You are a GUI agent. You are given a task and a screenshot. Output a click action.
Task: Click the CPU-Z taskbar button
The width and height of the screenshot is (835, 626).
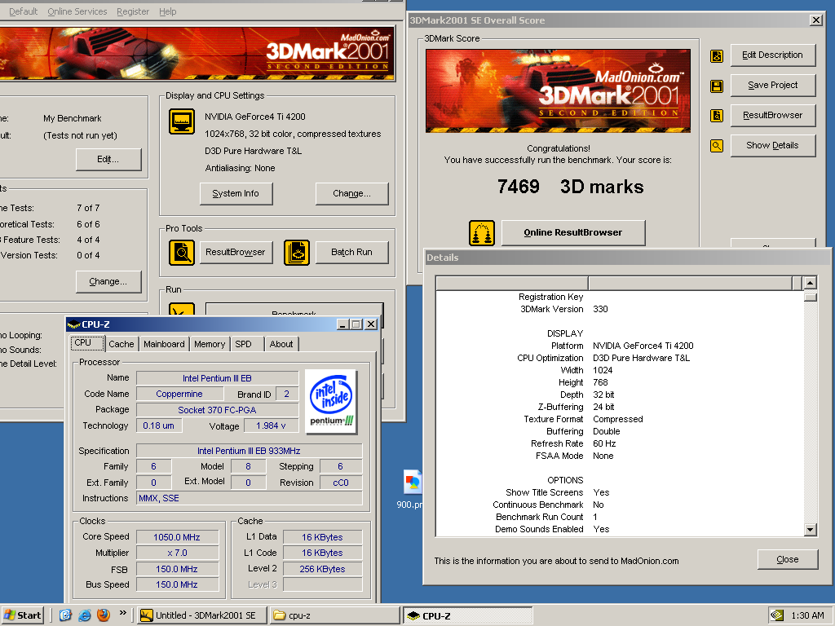(x=467, y=615)
